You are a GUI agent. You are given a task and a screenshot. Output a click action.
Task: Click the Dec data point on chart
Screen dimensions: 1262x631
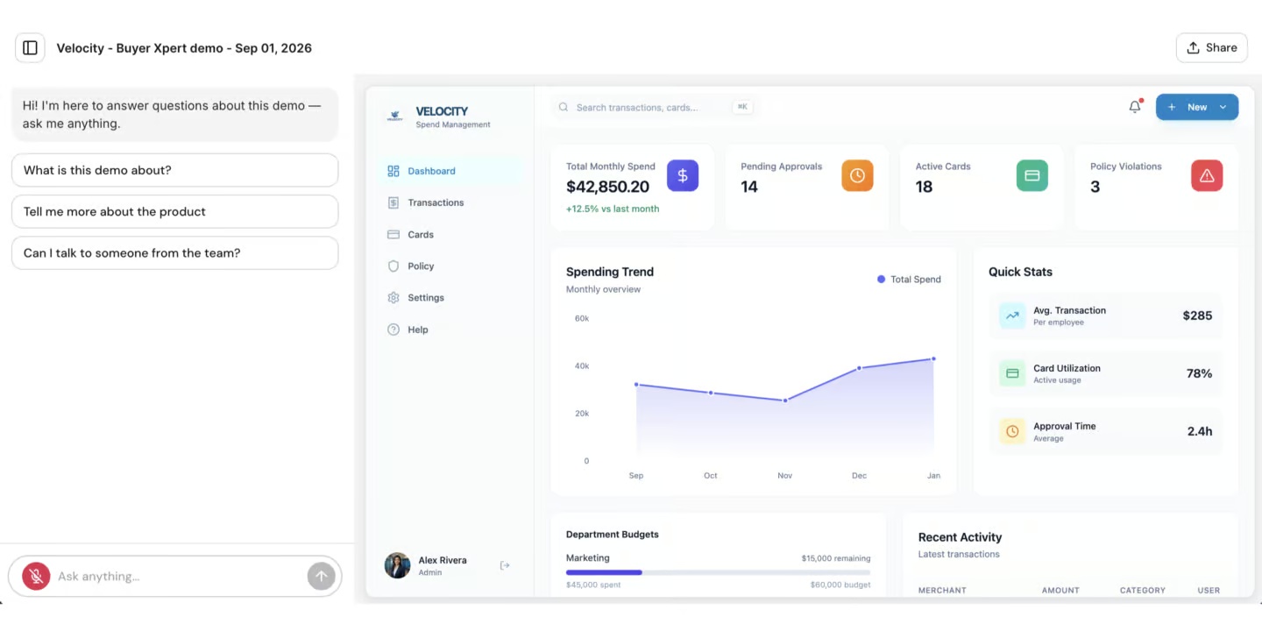point(859,368)
